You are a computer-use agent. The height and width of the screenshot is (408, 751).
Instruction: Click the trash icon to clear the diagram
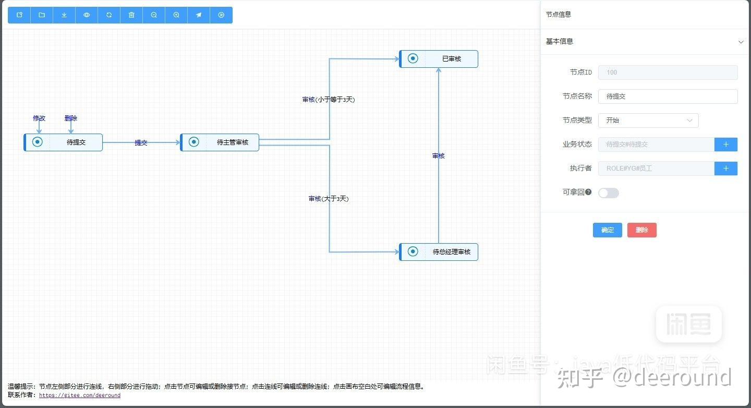coord(131,15)
